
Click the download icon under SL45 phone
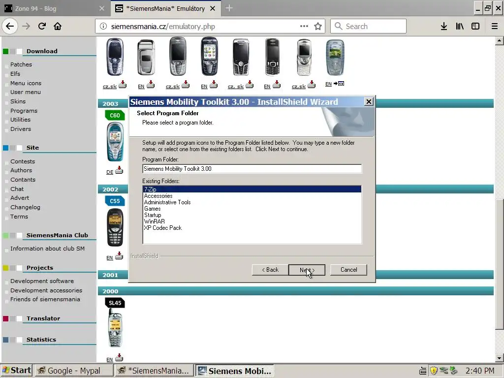pyautogui.click(x=119, y=357)
